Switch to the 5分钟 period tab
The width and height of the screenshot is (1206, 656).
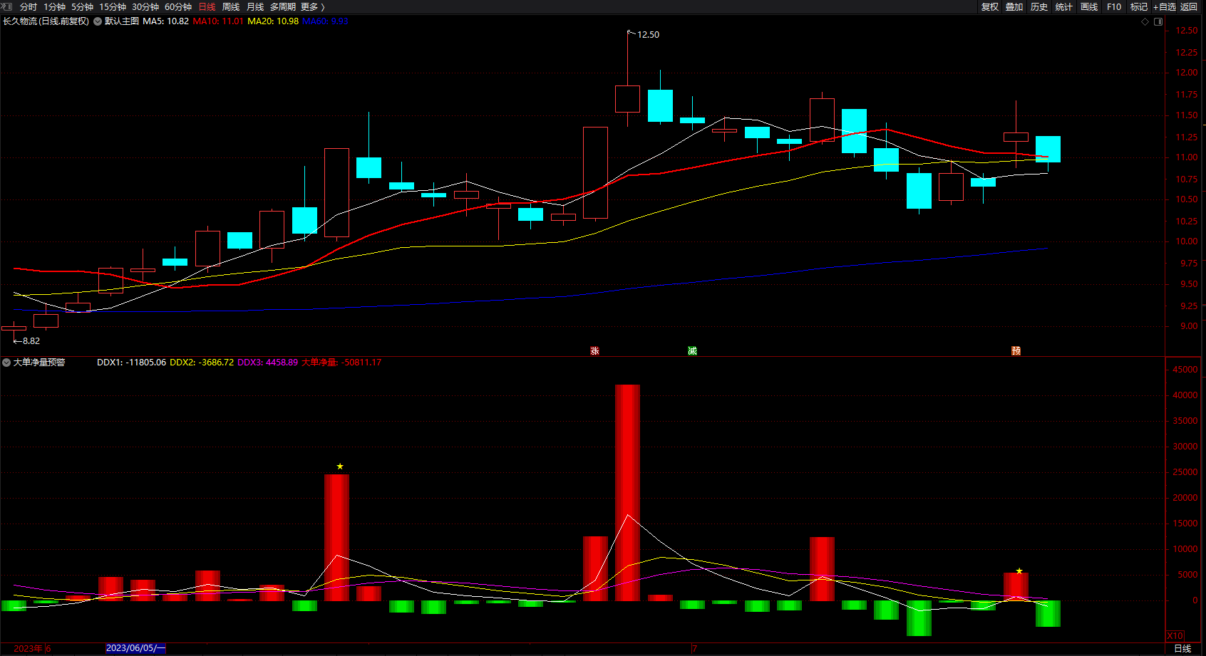pos(82,7)
